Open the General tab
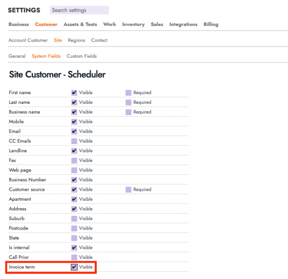The image size is (288, 279). click(17, 56)
